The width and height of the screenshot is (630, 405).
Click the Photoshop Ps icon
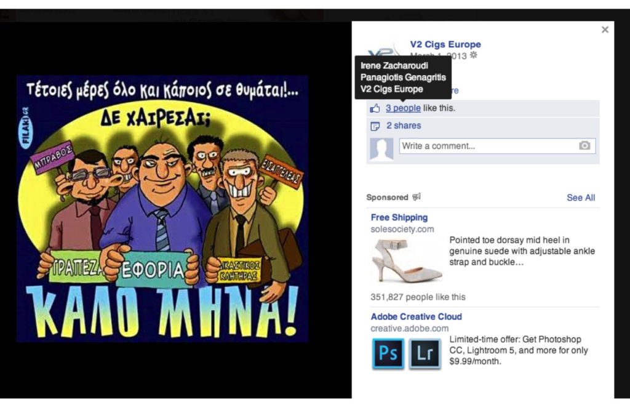(x=388, y=353)
